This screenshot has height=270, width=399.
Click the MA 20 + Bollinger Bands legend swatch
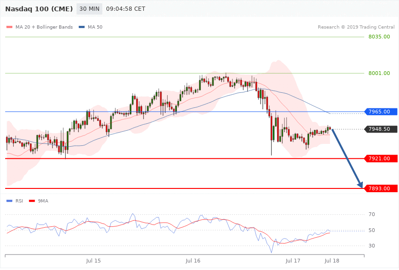click(9, 27)
